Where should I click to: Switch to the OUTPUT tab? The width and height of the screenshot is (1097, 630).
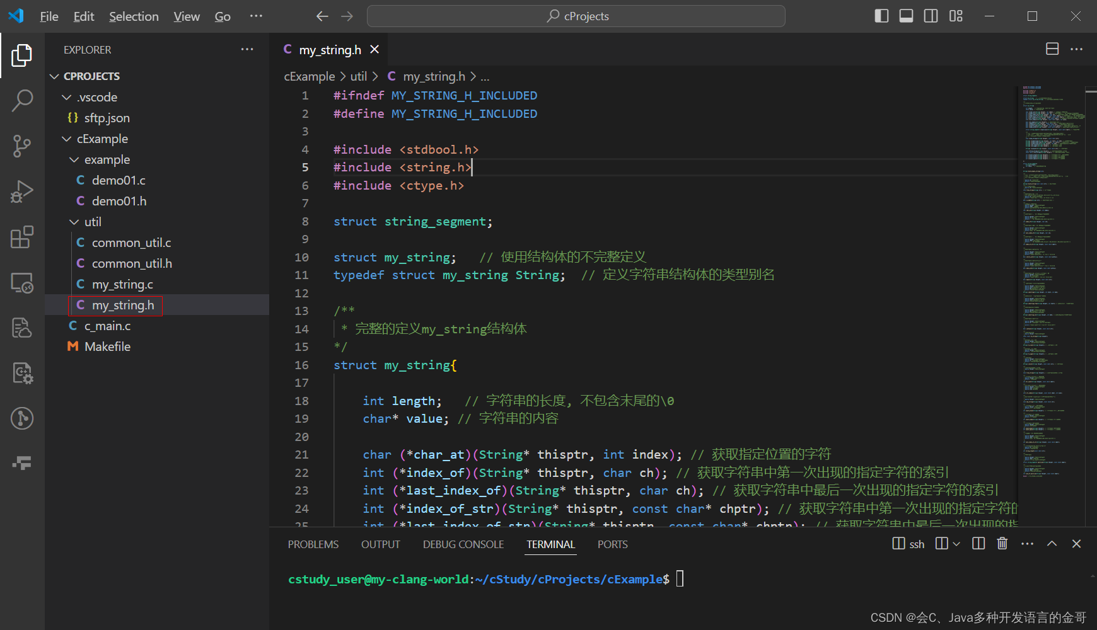[x=380, y=544]
